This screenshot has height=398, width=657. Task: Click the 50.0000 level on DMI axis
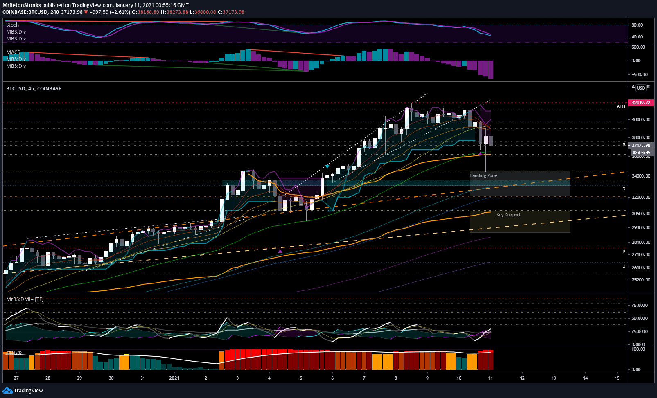click(639, 318)
